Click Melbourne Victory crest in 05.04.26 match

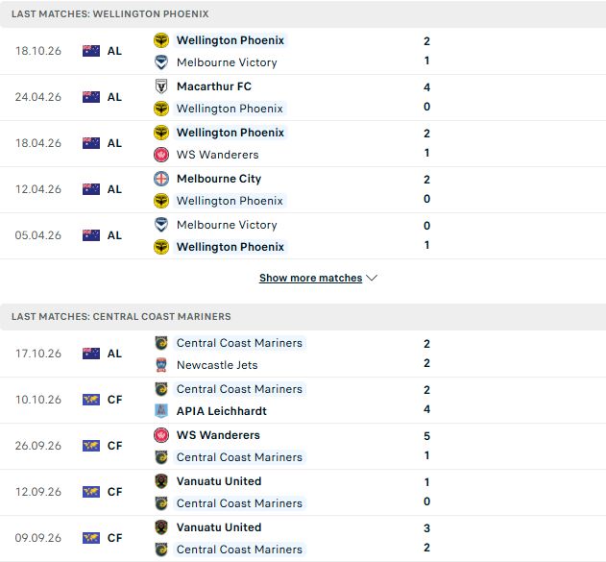(161, 225)
